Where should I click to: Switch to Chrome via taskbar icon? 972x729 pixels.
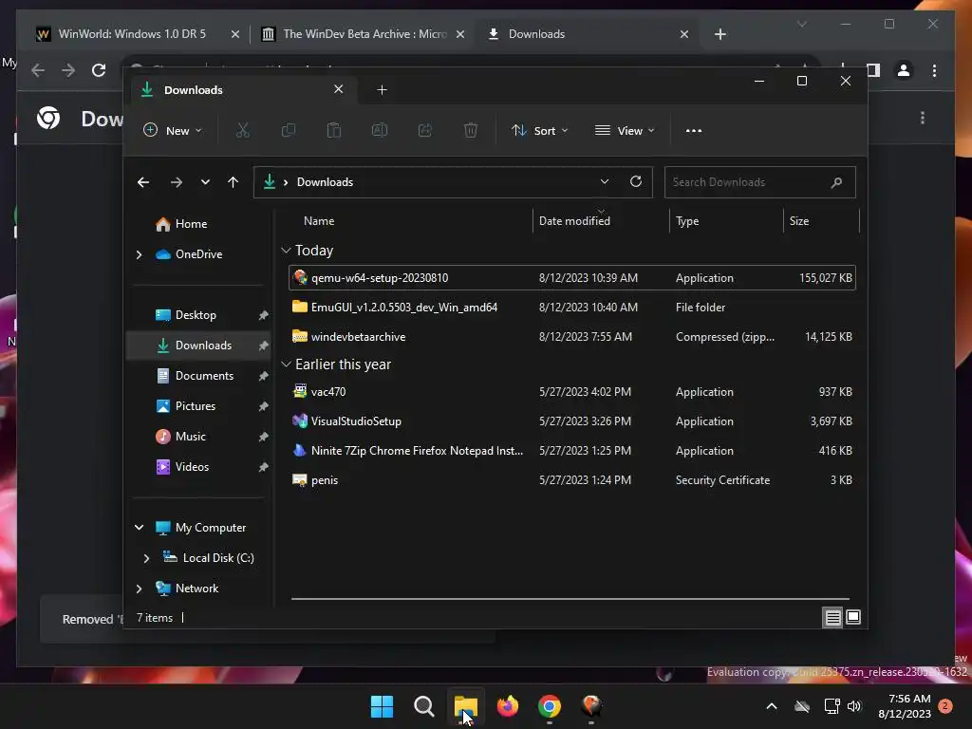[x=550, y=706]
